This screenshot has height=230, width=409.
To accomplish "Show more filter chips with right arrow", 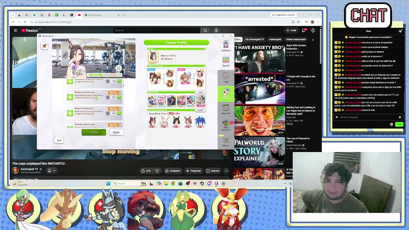I will 313,40.
